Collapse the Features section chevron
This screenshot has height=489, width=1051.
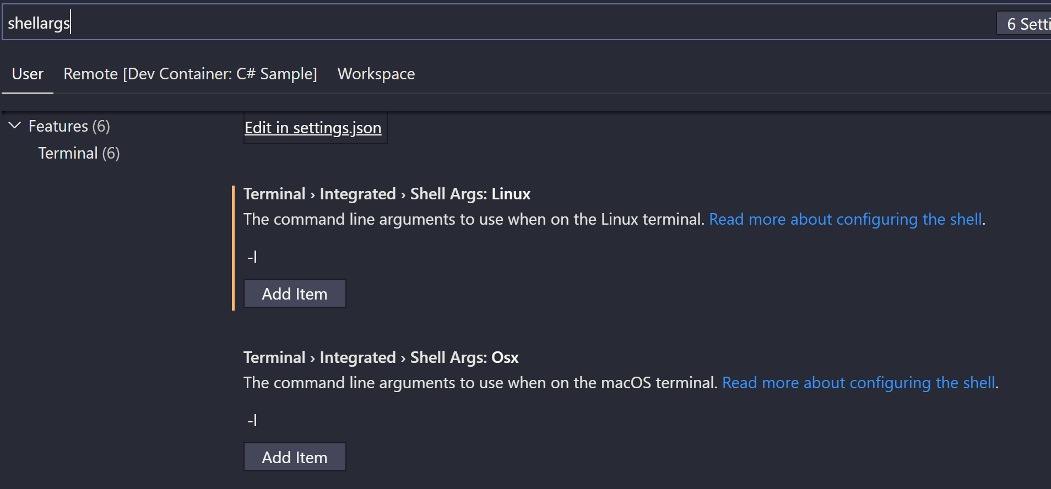tap(14, 126)
